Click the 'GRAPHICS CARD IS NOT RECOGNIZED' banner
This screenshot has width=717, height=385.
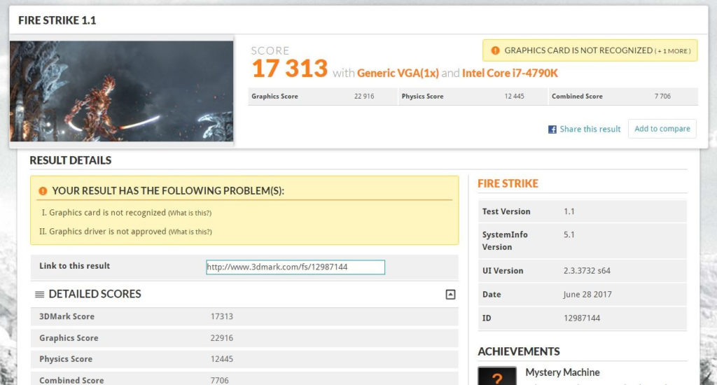pyautogui.click(x=578, y=50)
